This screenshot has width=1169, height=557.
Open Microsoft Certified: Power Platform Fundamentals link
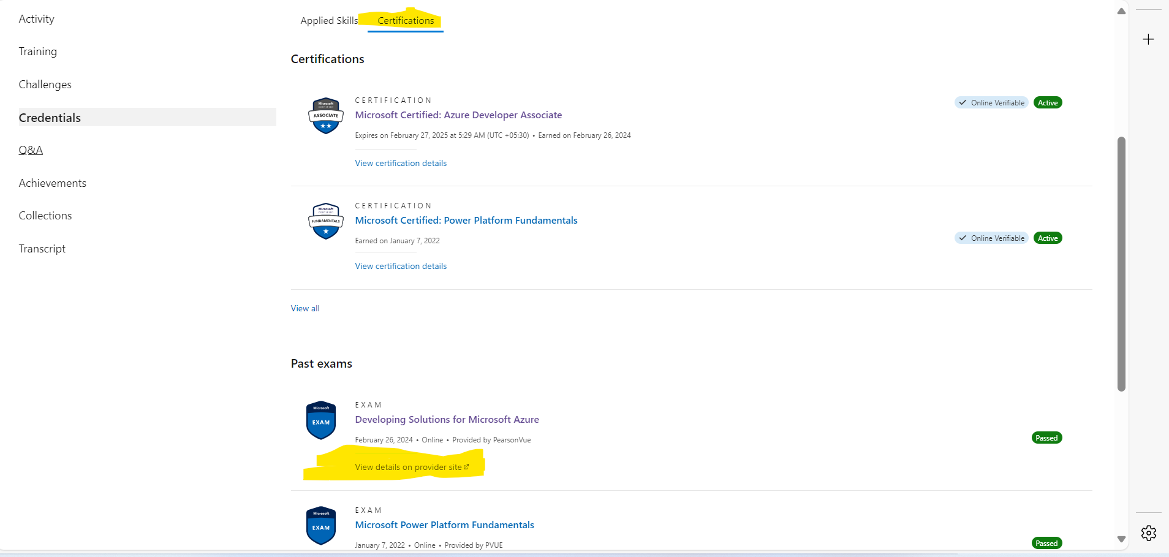pyautogui.click(x=466, y=221)
